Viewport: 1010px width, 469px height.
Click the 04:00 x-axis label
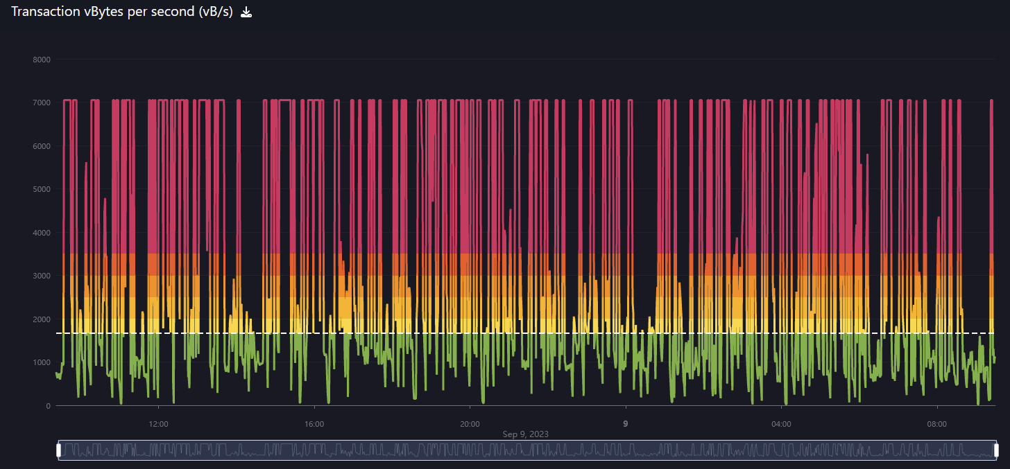[781, 424]
